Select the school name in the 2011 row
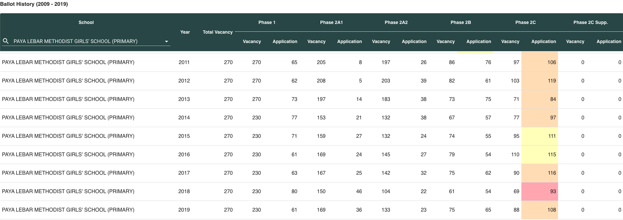 68,62
